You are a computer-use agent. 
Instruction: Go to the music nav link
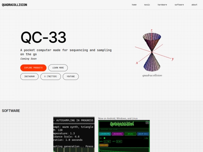(x=147, y=5)
